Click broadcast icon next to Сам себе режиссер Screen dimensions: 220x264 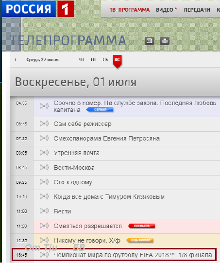pyautogui.click(x=44, y=124)
